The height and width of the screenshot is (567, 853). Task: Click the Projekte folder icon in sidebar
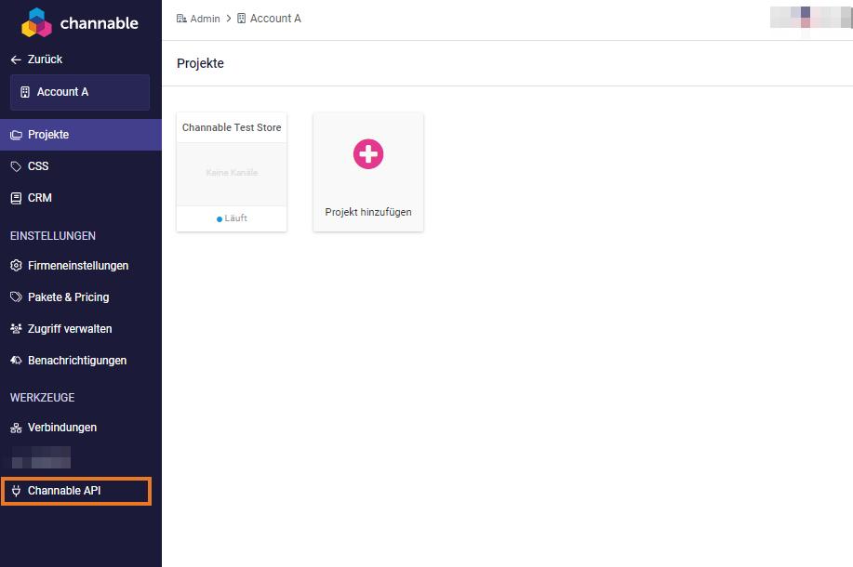pos(16,135)
